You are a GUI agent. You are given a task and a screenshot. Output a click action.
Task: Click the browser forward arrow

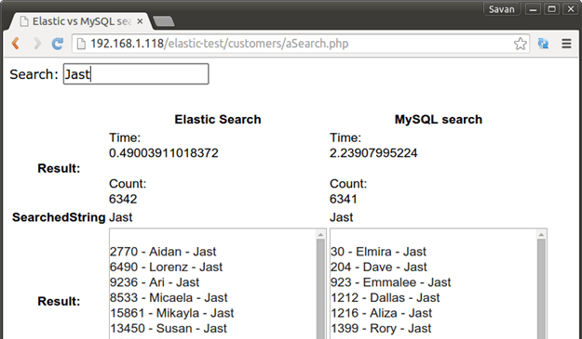36,44
